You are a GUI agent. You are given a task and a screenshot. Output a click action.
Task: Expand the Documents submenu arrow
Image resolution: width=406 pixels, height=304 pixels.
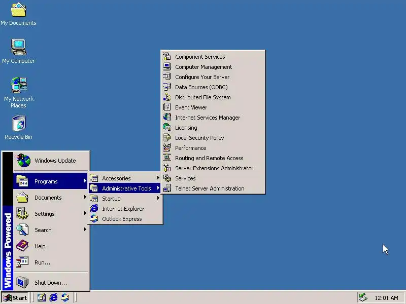click(x=85, y=197)
